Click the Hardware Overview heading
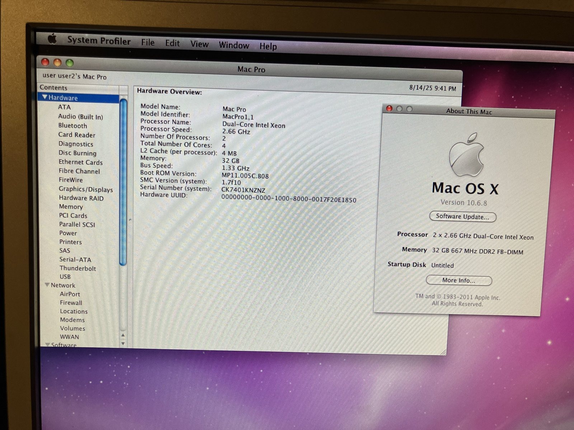 pyautogui.click(x=169, y=91)
